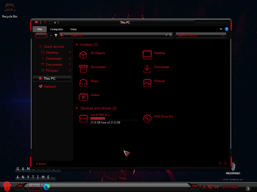Viewport: 257px width, 192px height.
Task: Click the forward navigation arrow
Action: coord(44,35)
